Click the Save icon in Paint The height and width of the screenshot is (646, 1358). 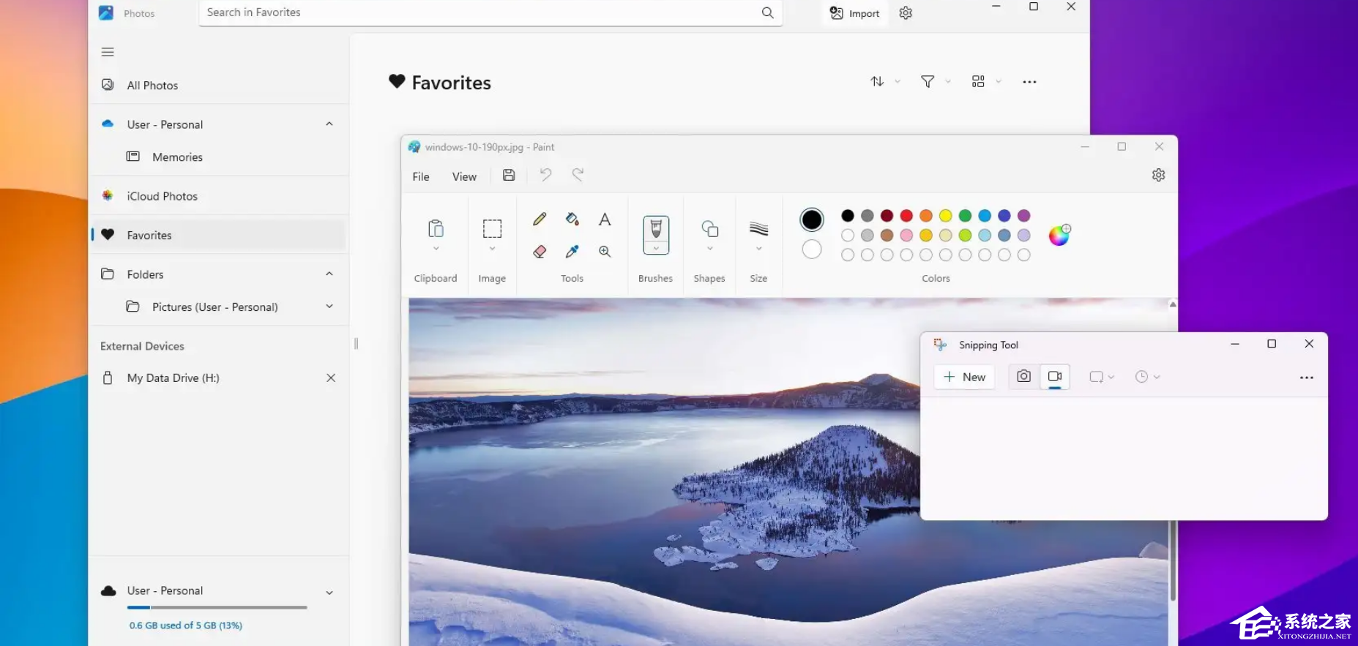click(509, 176)
